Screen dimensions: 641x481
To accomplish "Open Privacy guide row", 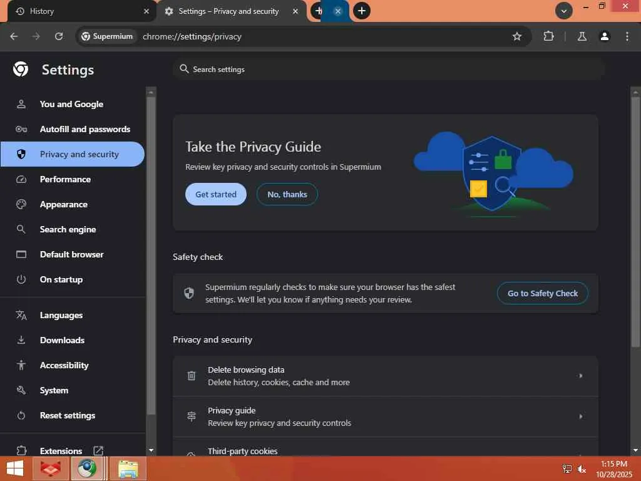I will [386, 416].
